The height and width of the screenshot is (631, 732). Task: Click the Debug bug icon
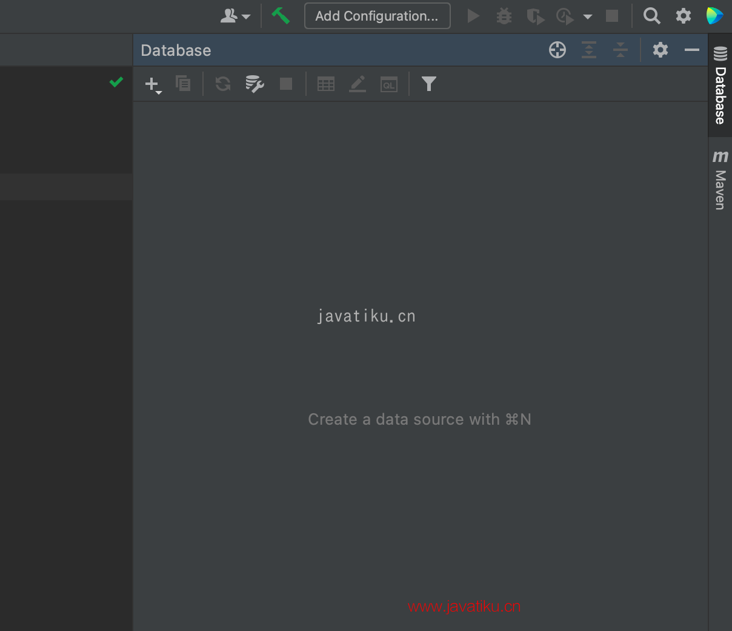pyautogui.click(x=504, y=16)
